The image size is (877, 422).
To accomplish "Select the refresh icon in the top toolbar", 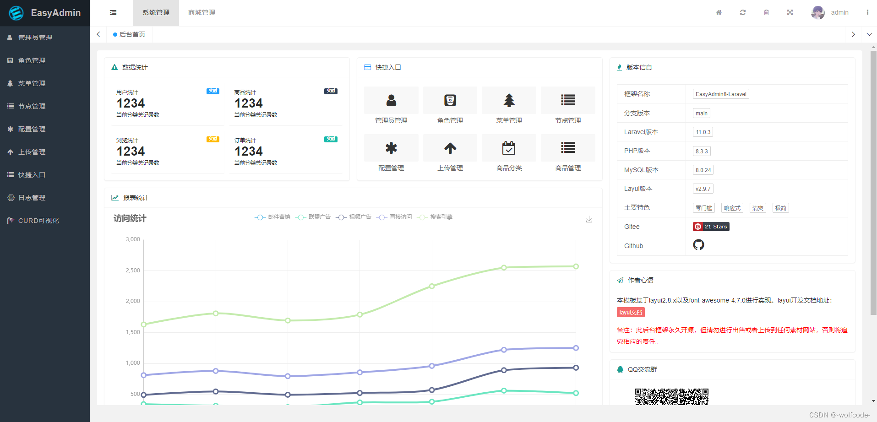I will pyautogui.click(x=742, y=12).
